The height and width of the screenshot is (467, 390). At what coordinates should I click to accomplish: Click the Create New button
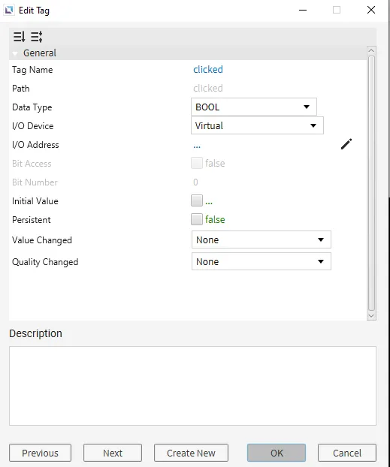coord(191,453)
